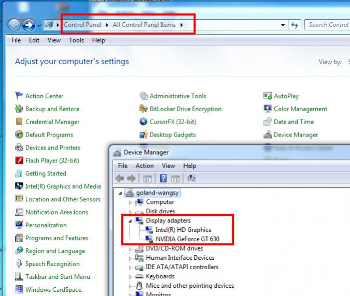The image size is (350, 296).
Task: Select Intel(R) HD Graphics adapter
Action: pos(183,230)
